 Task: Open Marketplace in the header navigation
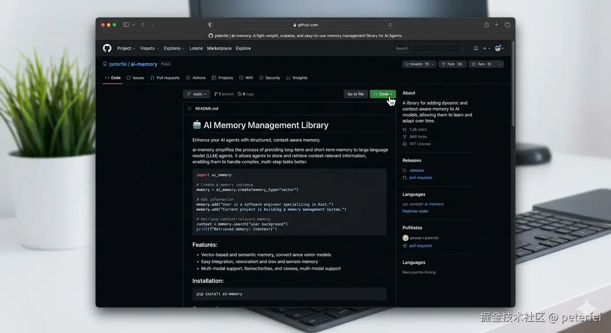[x=219, y=48]
